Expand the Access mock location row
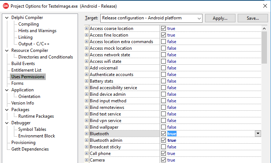This screenshot has width=271, height=163. [86, 48]
